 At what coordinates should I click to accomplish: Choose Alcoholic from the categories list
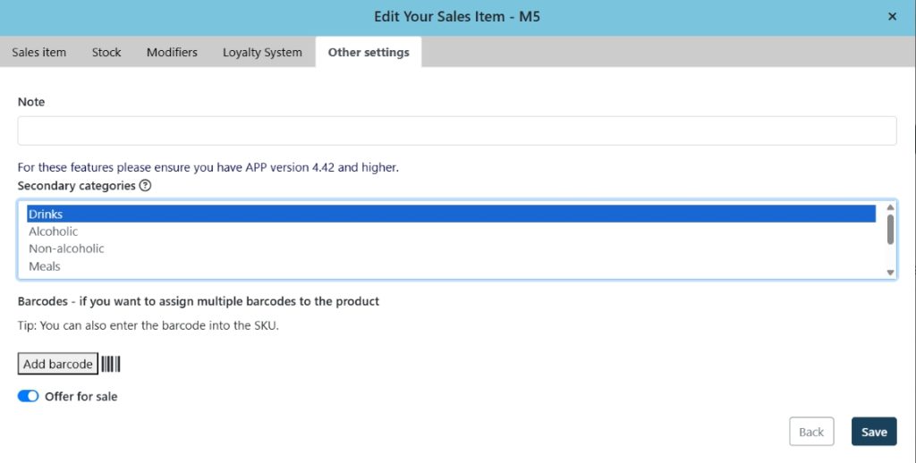point(54,231)
